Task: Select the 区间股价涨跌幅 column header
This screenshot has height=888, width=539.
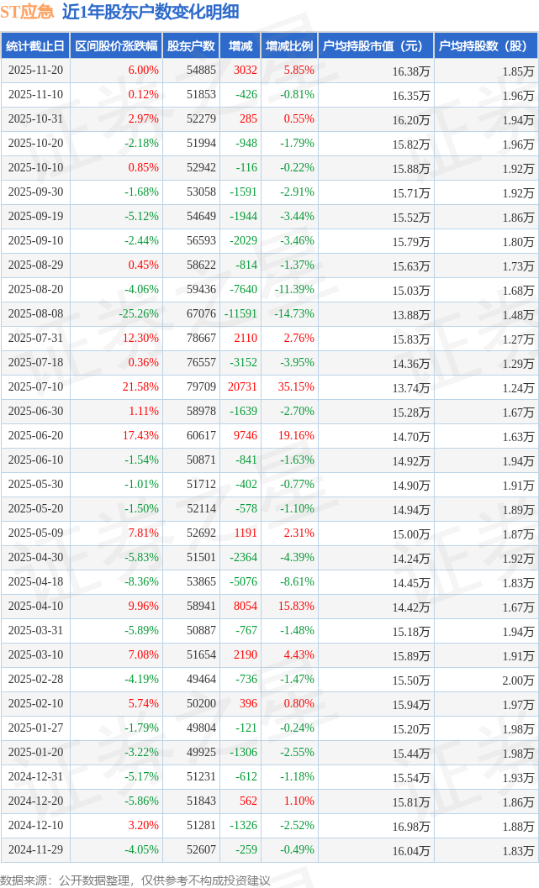Action: click(x=115, y=46)
